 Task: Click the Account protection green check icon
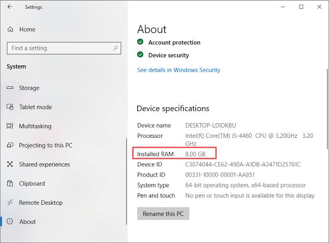coord(140,42)
